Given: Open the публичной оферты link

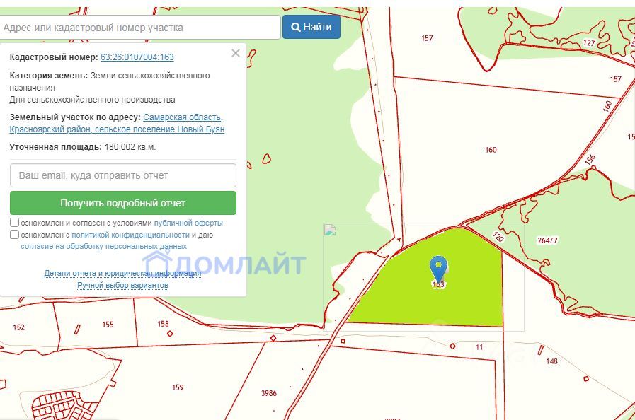Looking at the screenshot, I should [188, 223].
